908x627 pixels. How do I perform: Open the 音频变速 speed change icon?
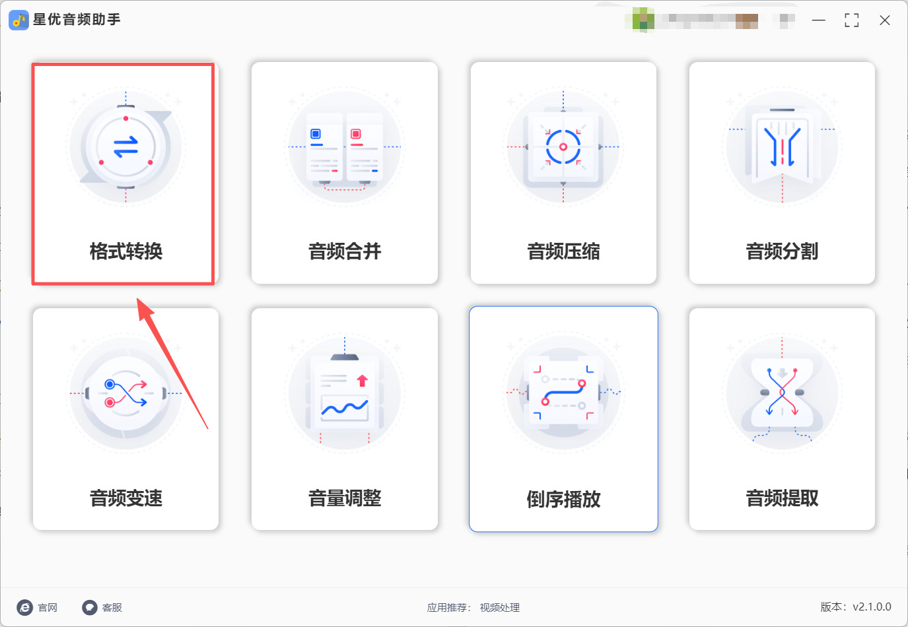(125, 393)
